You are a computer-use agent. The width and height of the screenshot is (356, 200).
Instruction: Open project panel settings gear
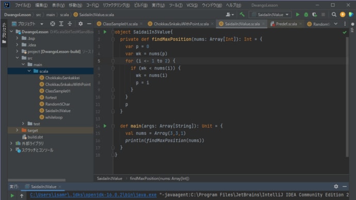[80, 24]
